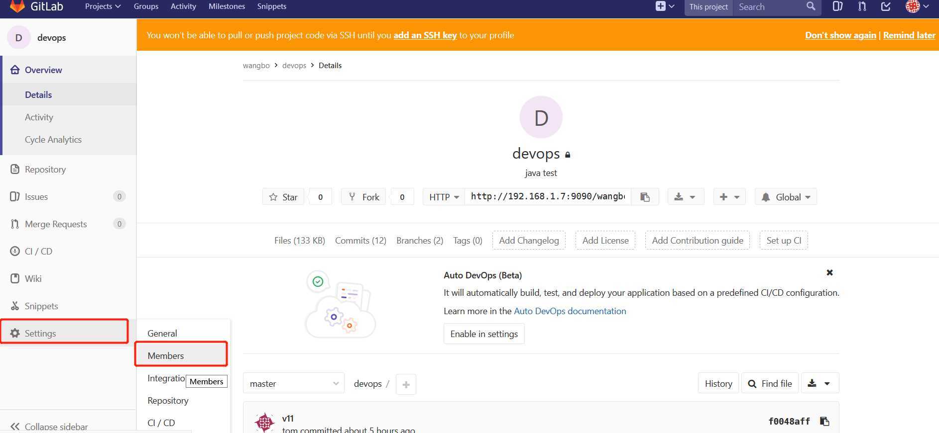This screenshot has height=433, width=939.
Task: Open Activity in the top menu
Action: point(183,6)
